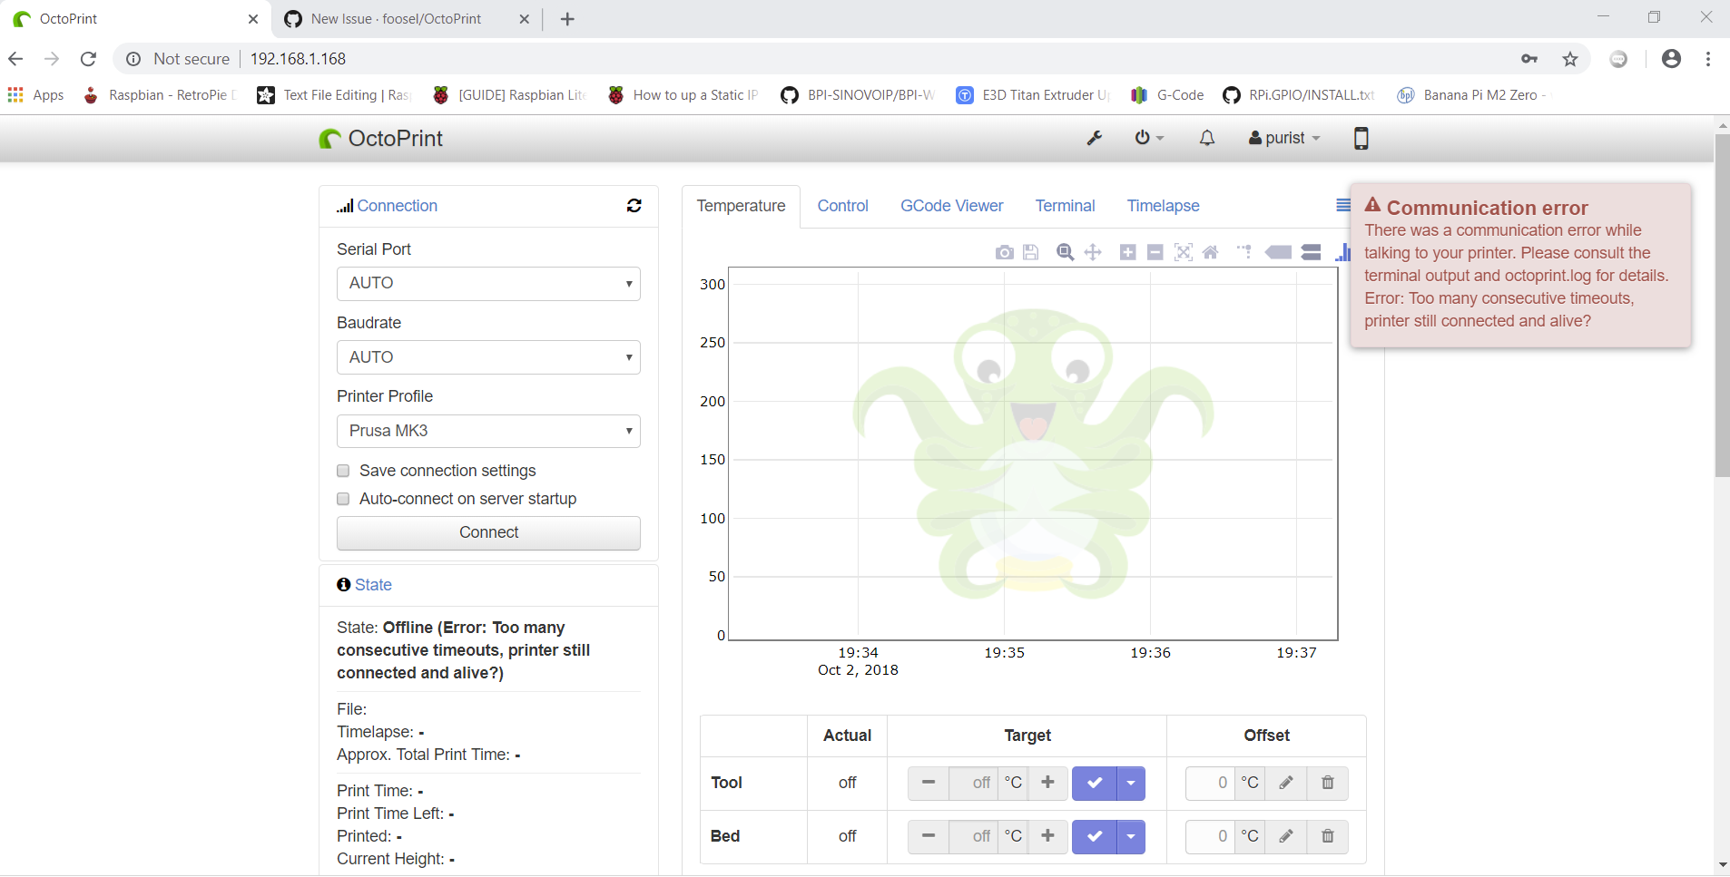This screenshot has width=1730, height=877.
Task: Open Apps bookmarks shortcut
Action: [36, 95]
